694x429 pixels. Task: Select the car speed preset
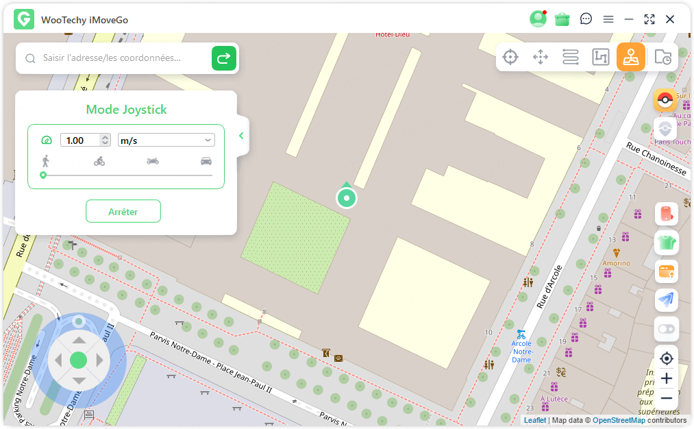(x=206, y=161)
